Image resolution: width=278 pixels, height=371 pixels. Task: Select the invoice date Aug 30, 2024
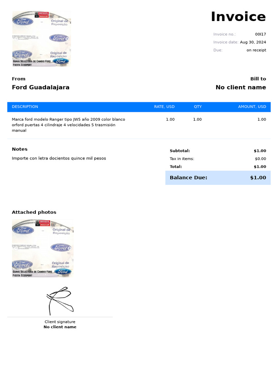[x=253, y=42]
